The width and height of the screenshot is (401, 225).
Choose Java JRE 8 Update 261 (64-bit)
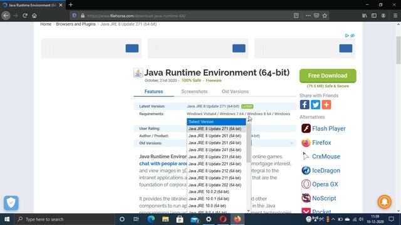tap(216, 136)
